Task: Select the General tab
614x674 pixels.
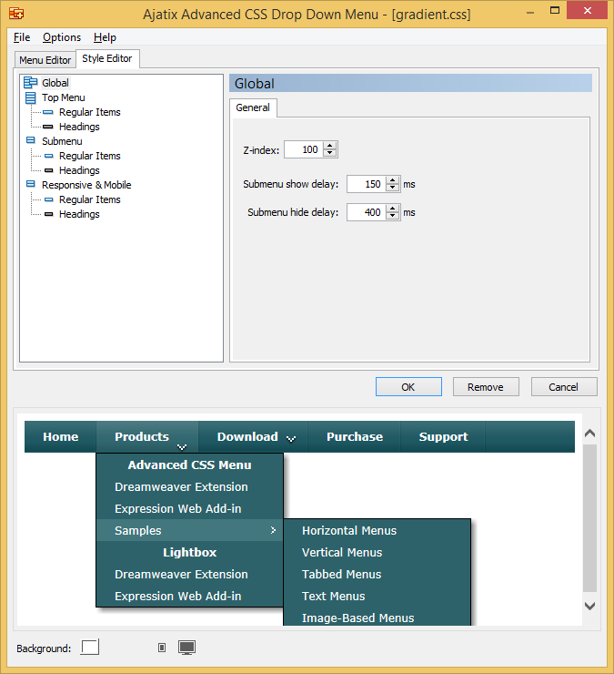Action: point(253,107)
